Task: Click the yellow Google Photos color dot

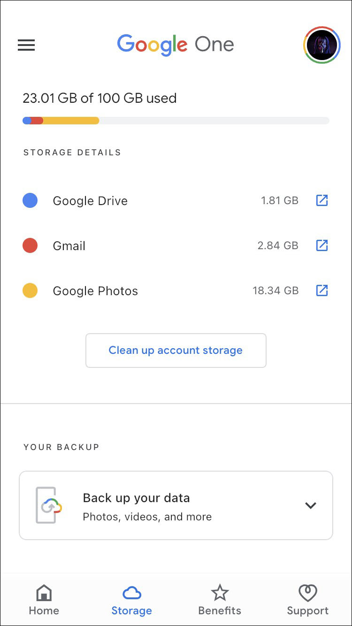Action: [30, 291]
